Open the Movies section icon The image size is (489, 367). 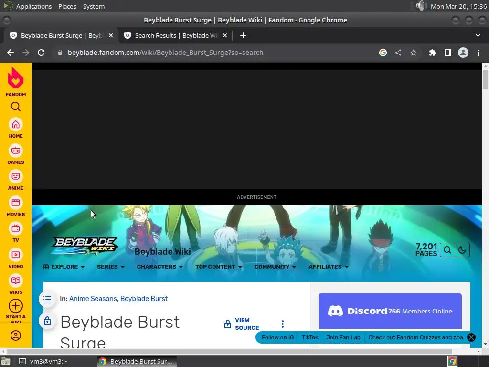[16, 206]
